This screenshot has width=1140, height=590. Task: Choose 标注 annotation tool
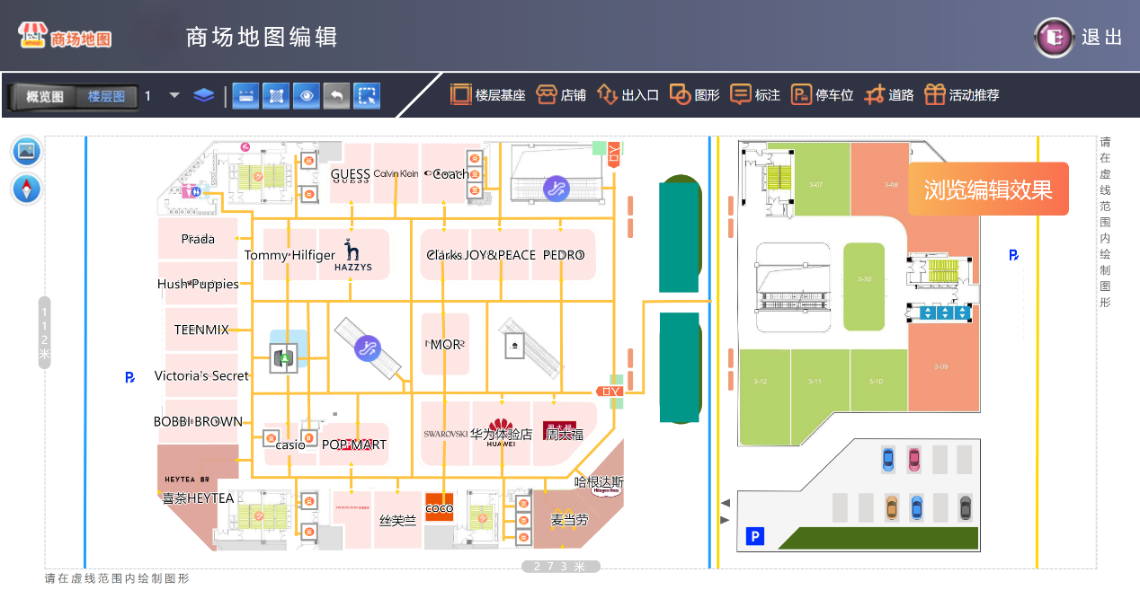pyautogui.click(x=755, y=95)
